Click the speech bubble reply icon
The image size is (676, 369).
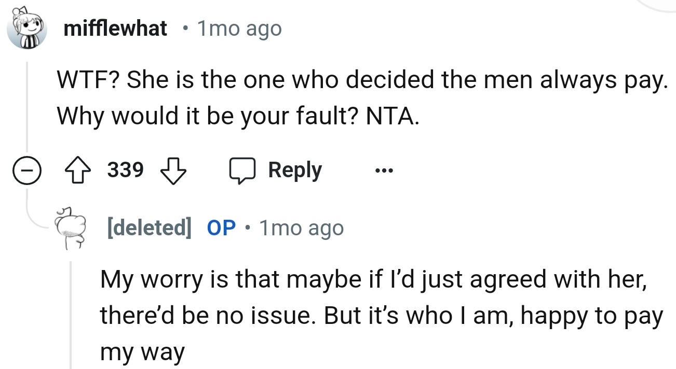click(x=242, y=171)
